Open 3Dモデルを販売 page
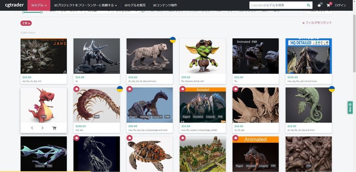This screenshot has height=172, width=356. [135, 5]
